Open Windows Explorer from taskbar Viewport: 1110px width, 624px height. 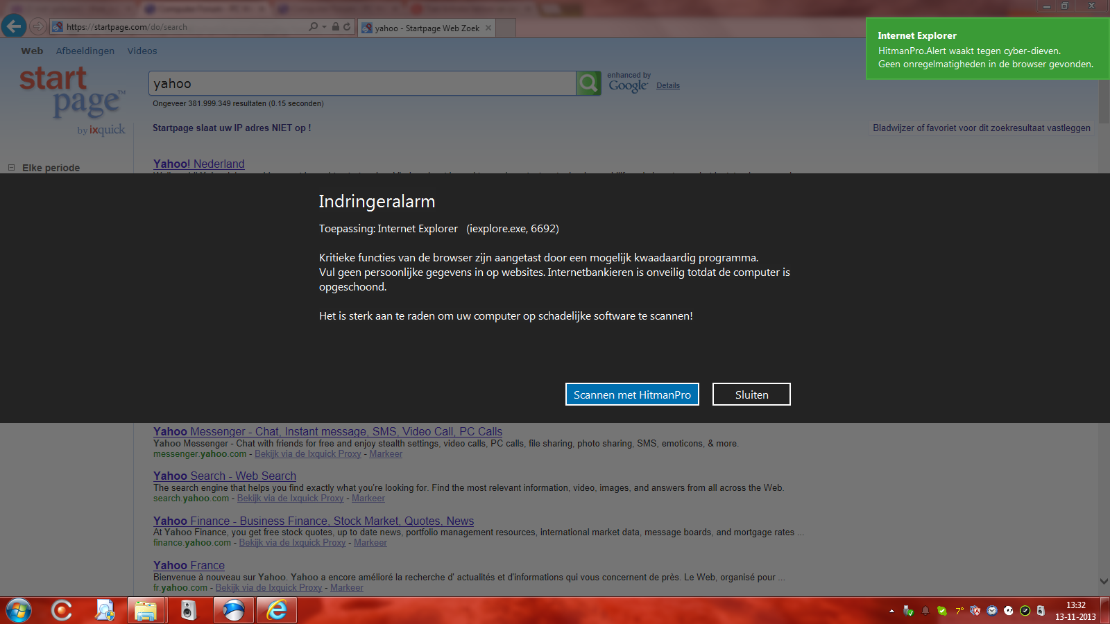click(x=146, y=610)
